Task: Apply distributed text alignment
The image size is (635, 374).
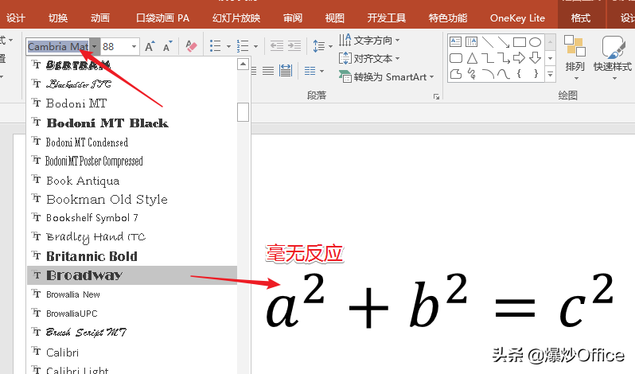Action: (x=286, y=72)
